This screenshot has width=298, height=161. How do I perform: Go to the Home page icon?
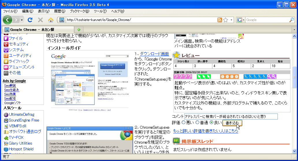[51, 20]
